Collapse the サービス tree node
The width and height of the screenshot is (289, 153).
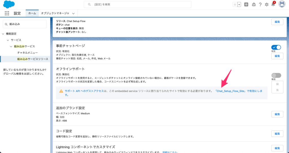pyautogui.click(x=8, y=40)
